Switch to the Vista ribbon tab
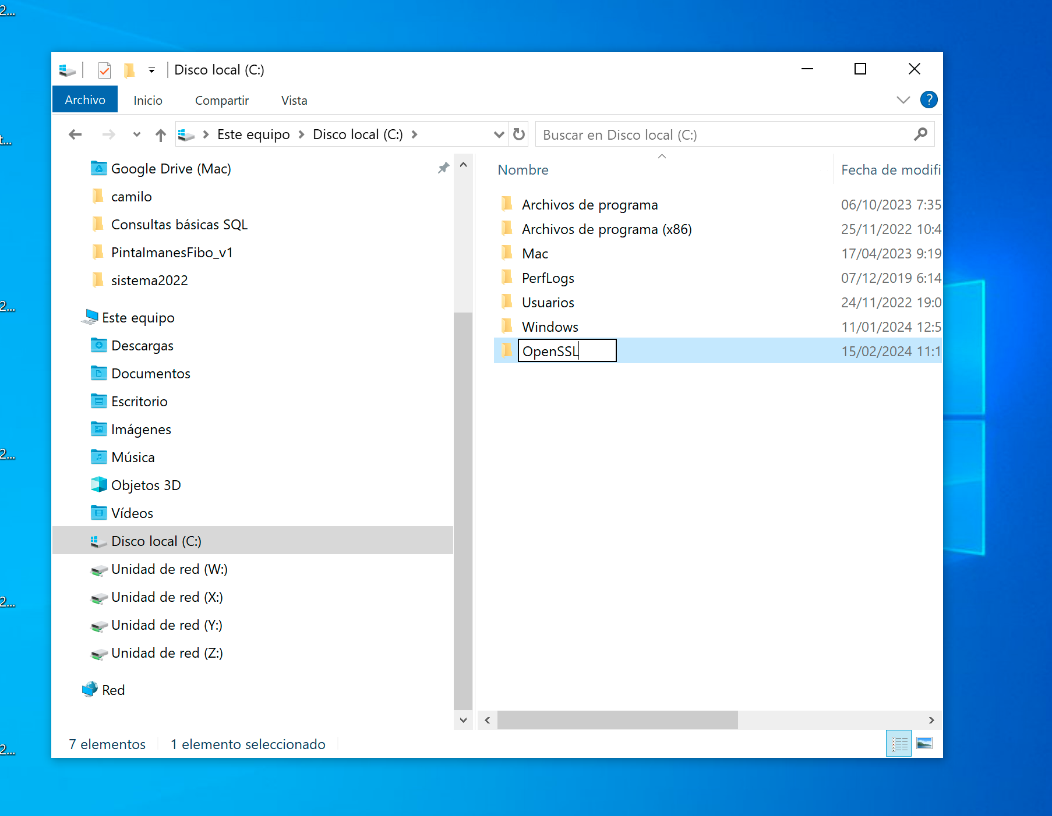The height and width of the screenshot is (816, 1052). tap(294, 101)
